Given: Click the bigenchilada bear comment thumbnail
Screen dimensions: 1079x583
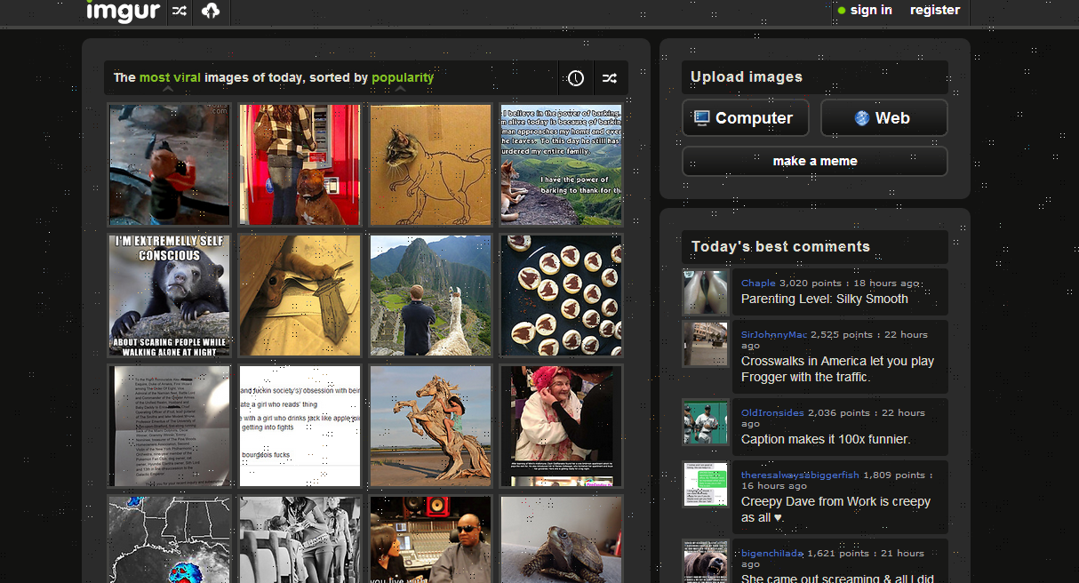Looking at the screenshot, I should (706, 562).
